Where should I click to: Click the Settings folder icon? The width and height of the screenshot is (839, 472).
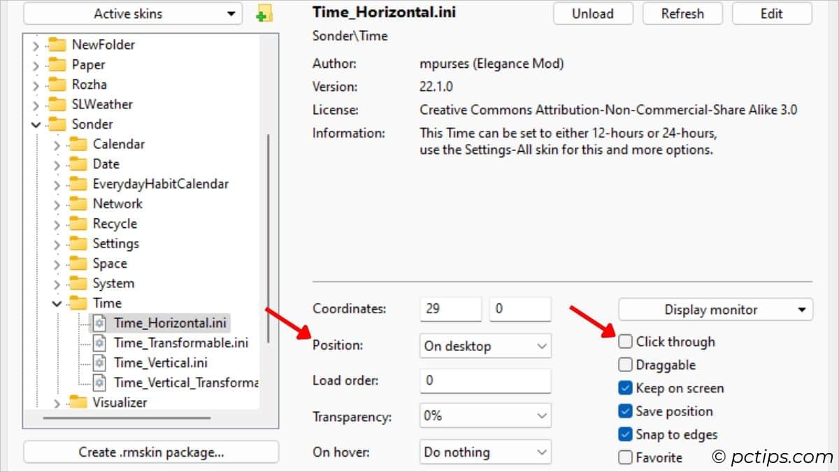[77, 243]
